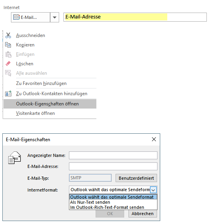Expand the Internetformat combo box arrow

[153, 190]
